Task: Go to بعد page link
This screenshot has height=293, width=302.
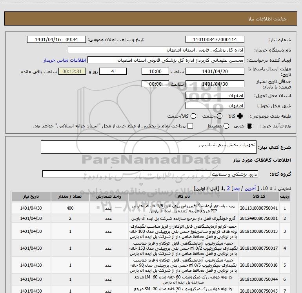Action: coord(237,188)
